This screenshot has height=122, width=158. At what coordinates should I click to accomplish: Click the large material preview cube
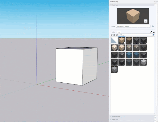(x=133, y=16)
